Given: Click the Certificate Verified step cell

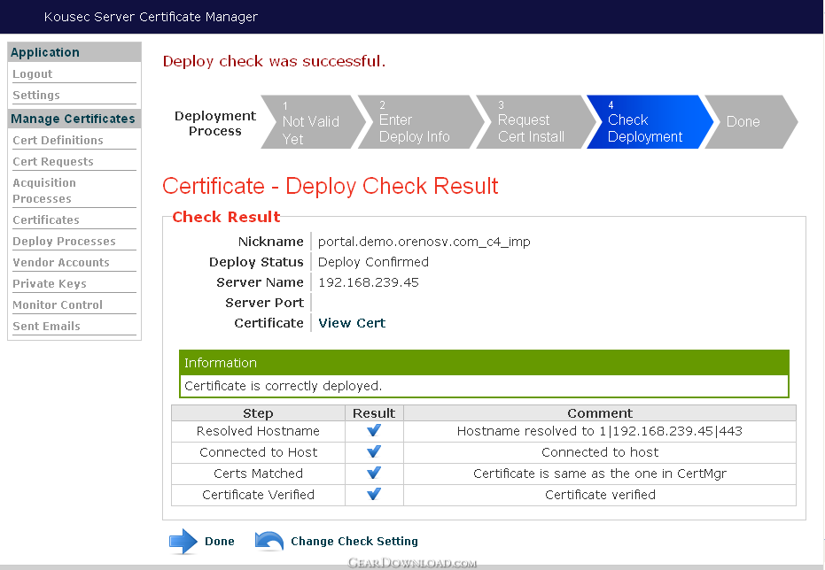Looking at the screenshot, I should pos(259,495).
